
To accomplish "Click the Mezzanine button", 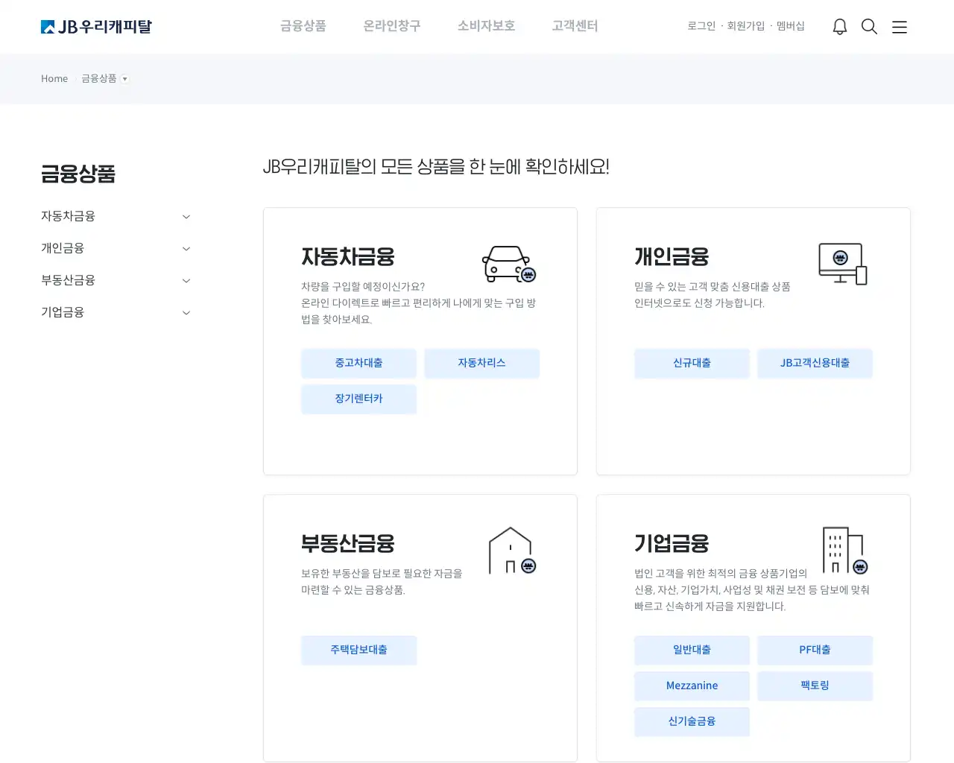I will [692, 686].
